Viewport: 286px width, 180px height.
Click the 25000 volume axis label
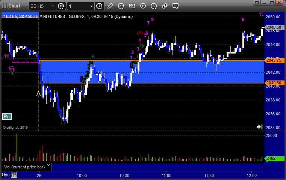click(x=271, y=135)
